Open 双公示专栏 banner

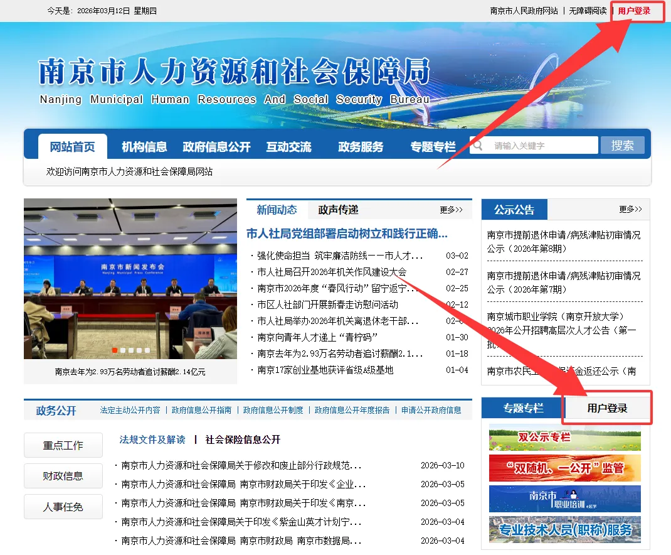[x=565, y=437]
